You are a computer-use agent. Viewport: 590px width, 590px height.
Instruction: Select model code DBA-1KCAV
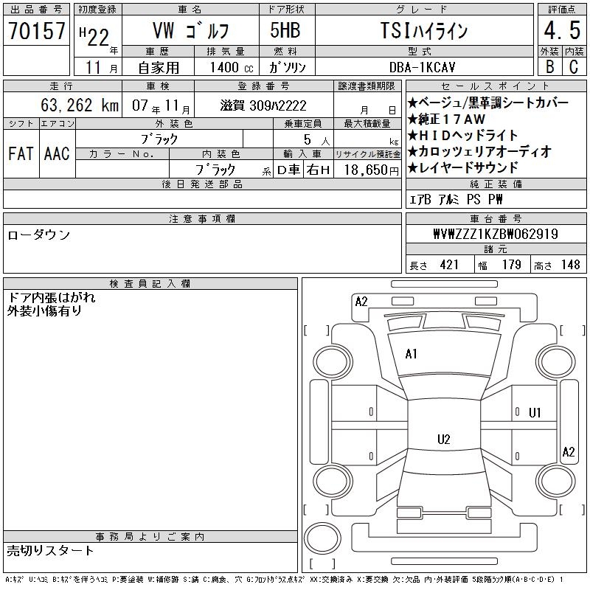[422, 67]
